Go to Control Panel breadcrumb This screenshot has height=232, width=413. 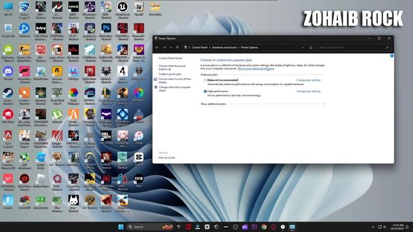click(x=199, y=48)
